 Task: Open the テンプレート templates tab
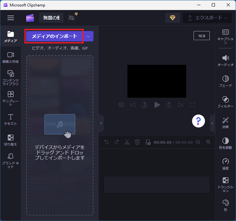(x=10, y=98)
